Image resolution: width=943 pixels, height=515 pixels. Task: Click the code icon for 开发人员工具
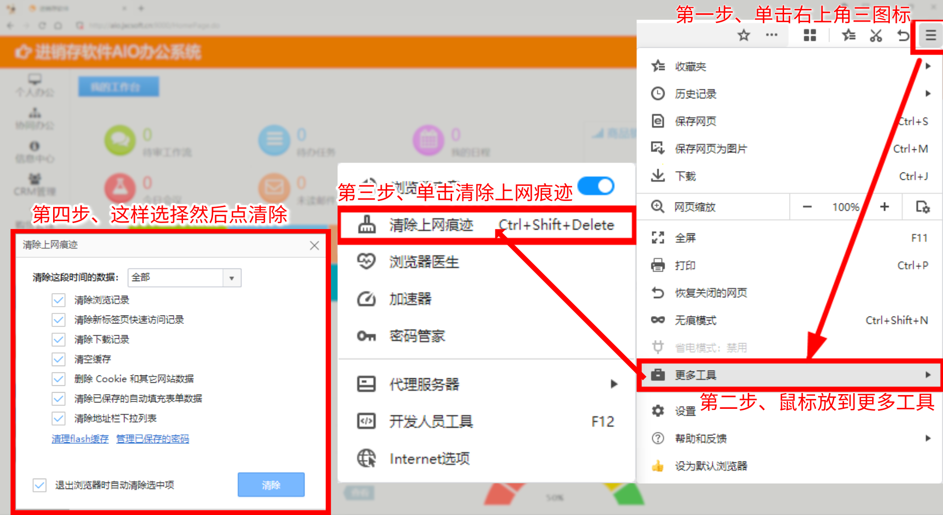click(366, 421)
